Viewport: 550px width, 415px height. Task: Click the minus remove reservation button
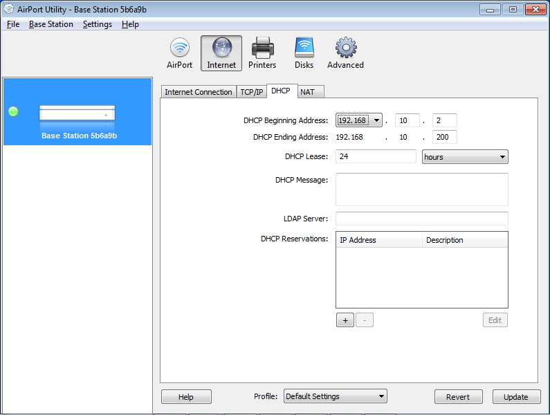point(365,320)
